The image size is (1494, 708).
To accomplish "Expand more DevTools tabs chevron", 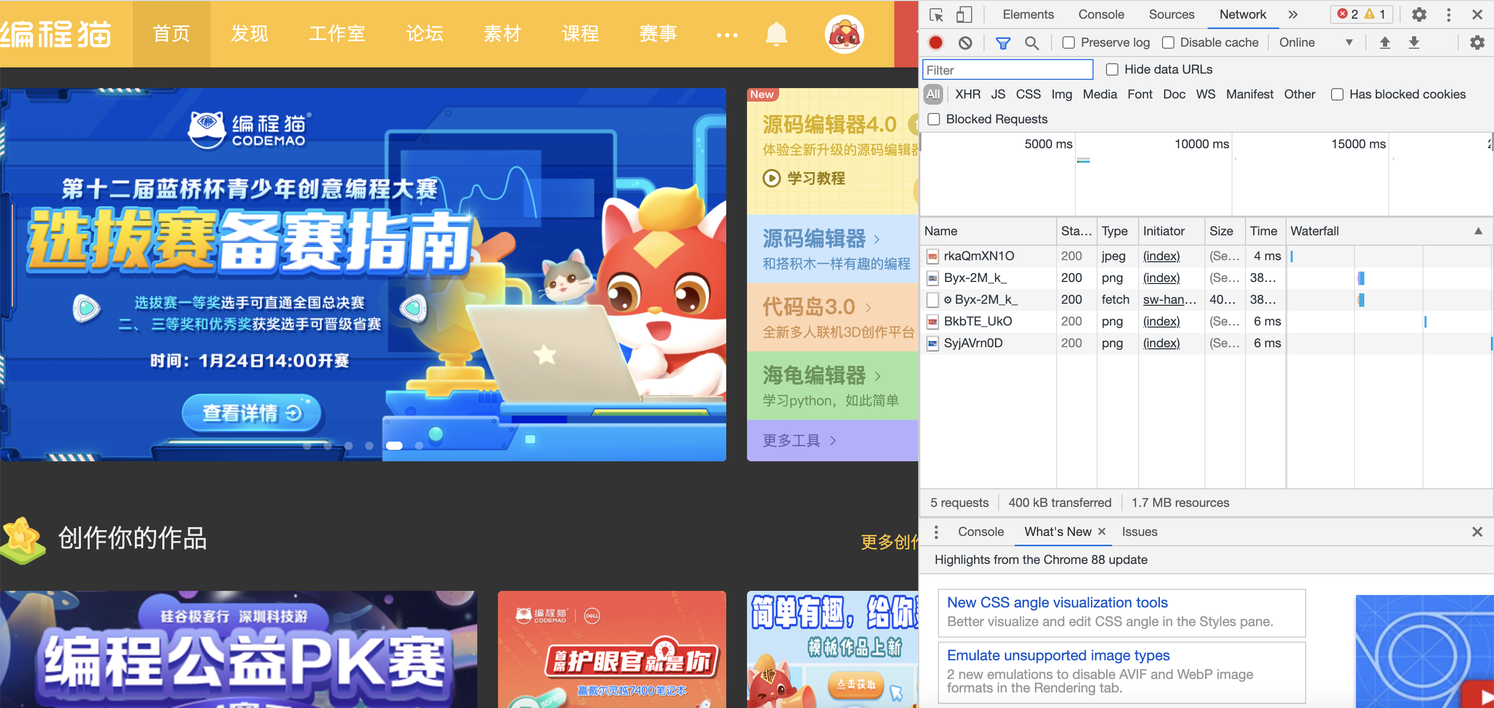I will point(1293,15).
